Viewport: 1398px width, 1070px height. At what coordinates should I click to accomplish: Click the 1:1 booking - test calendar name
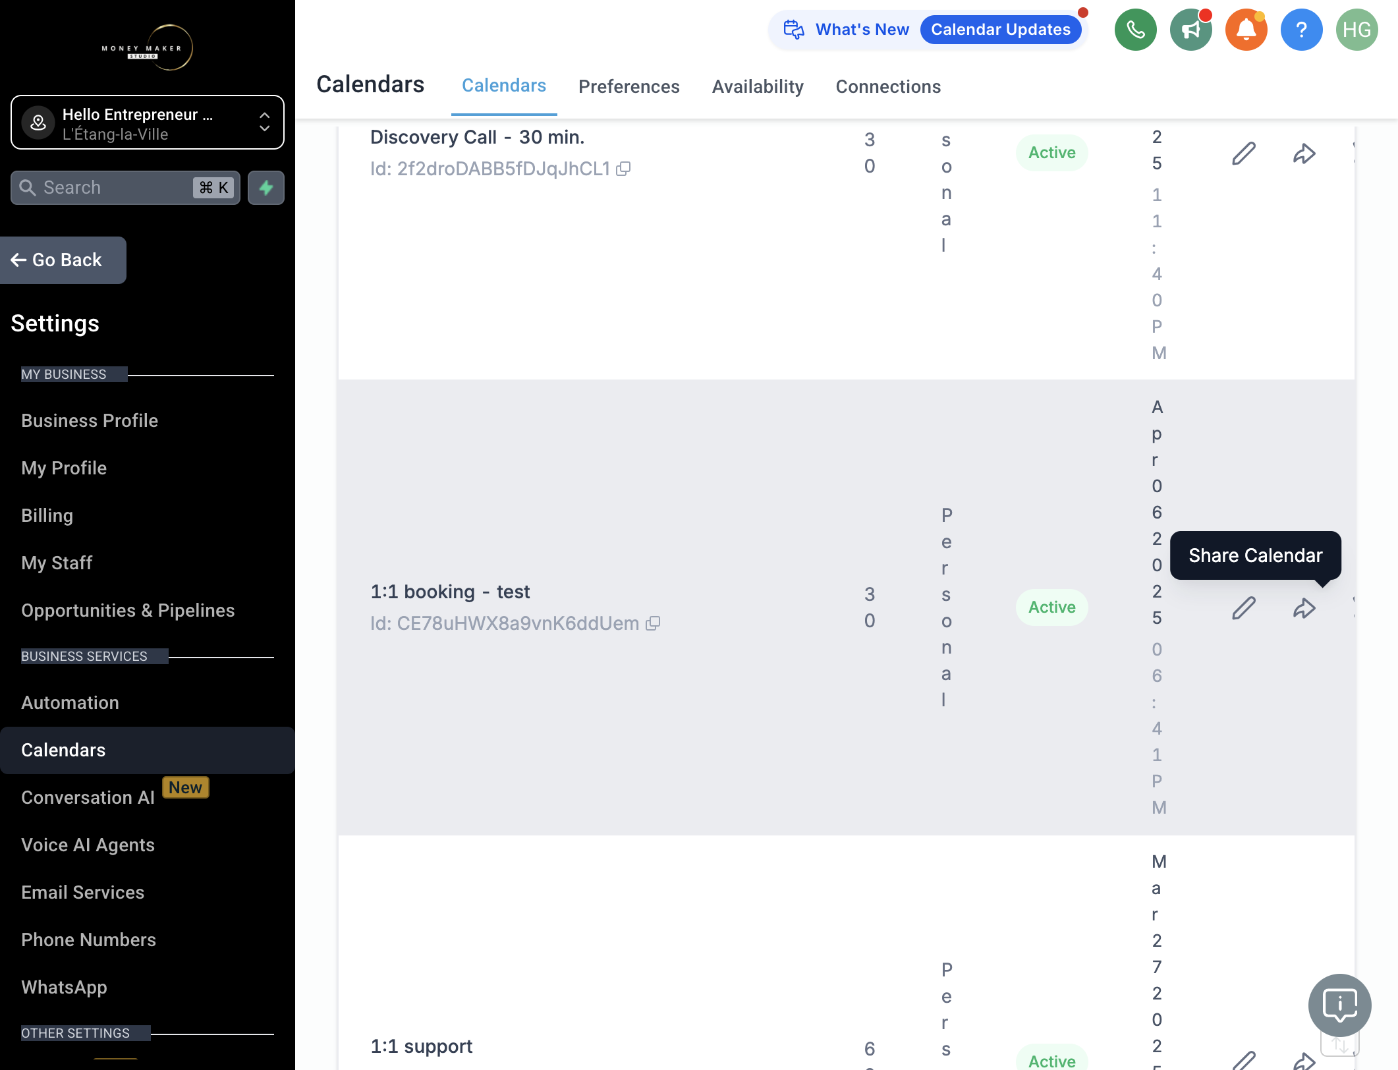click(x=450, y=592)
